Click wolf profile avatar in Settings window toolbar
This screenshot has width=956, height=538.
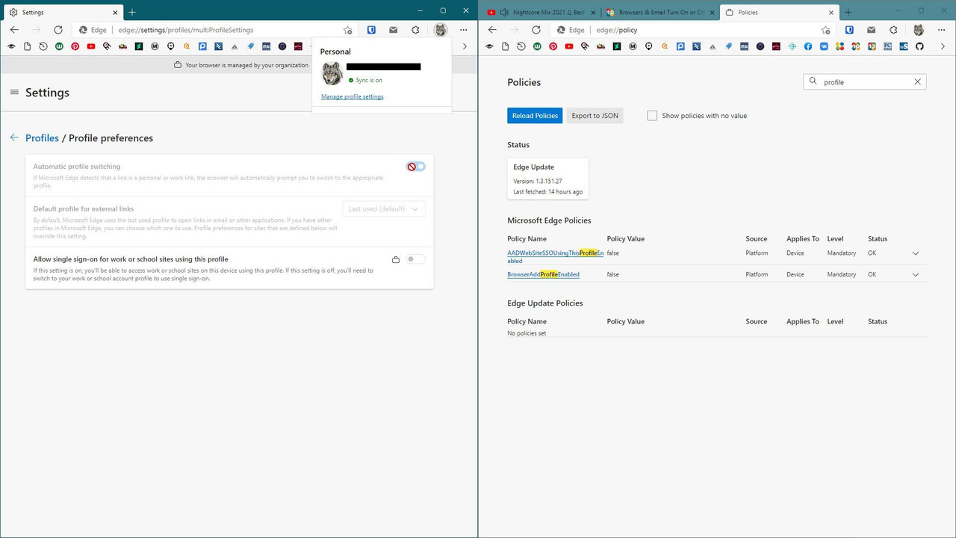coord(441,30)
